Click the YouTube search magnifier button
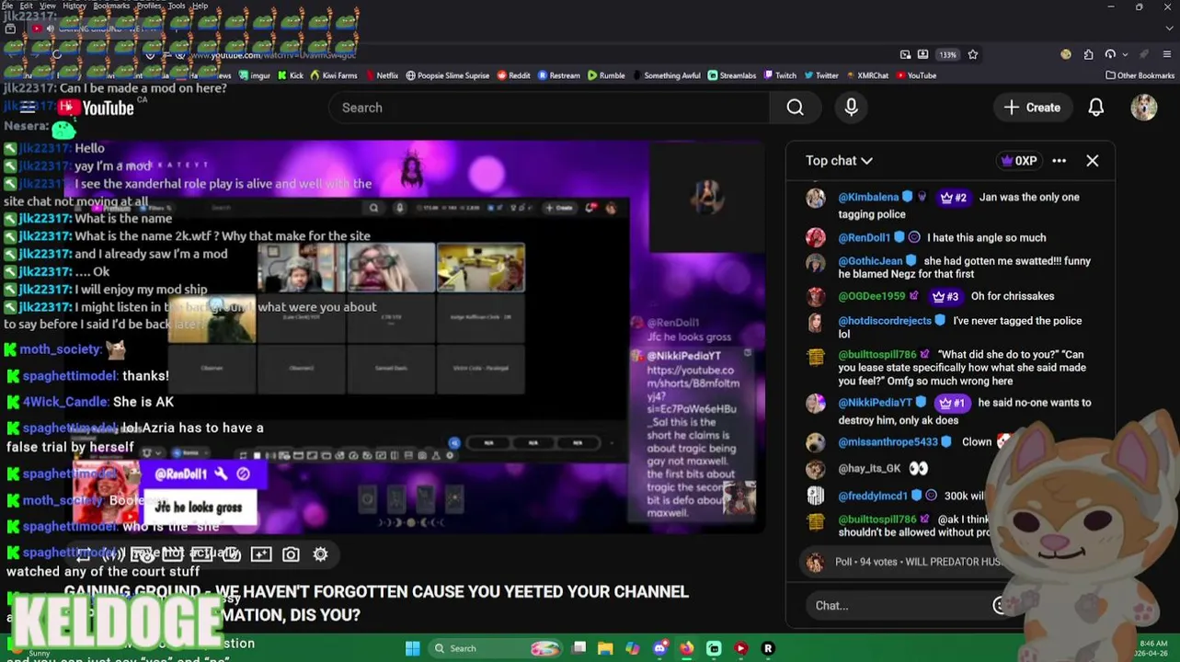Image resolution: width=1180 pixels, height=662 pixels. (x=796, y=108)
